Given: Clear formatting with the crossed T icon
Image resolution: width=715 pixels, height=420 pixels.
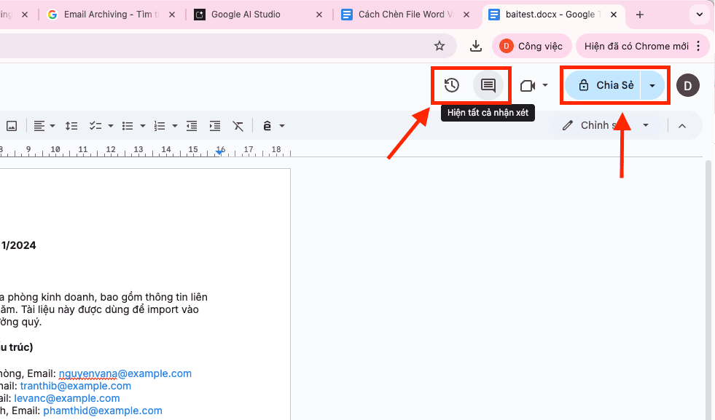Looking at the screenshot, I should click(238, 126).
